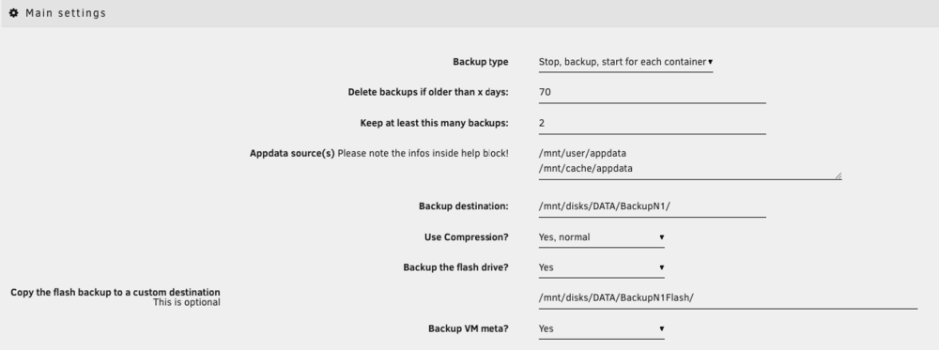The image size is (939, 350).
Task: Open the Backup type dropdown
Action: tap(625, 62)
